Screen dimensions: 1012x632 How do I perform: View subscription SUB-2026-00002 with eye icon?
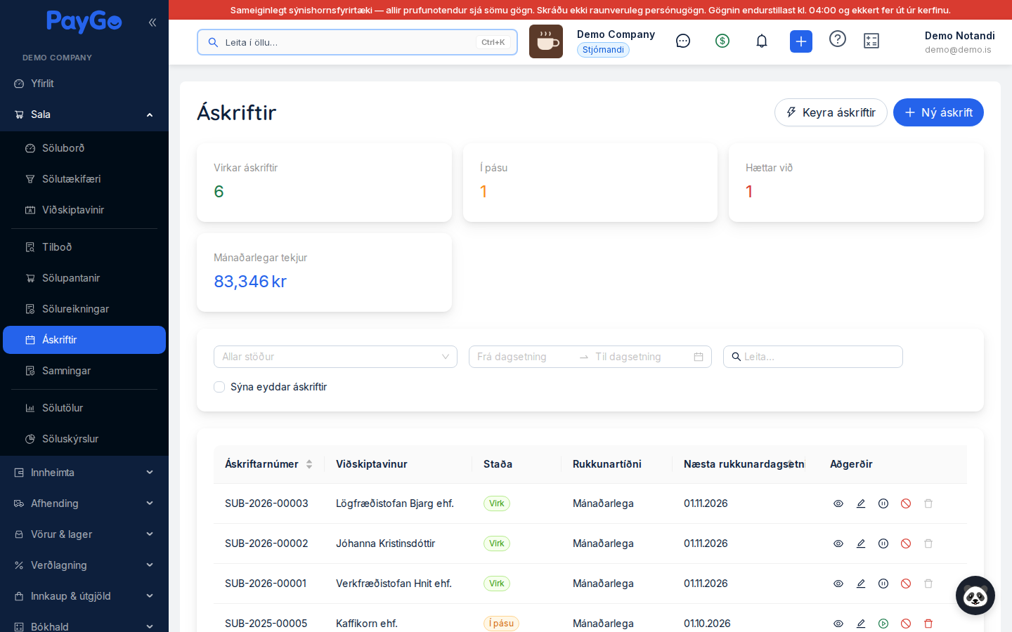(838, 544)
